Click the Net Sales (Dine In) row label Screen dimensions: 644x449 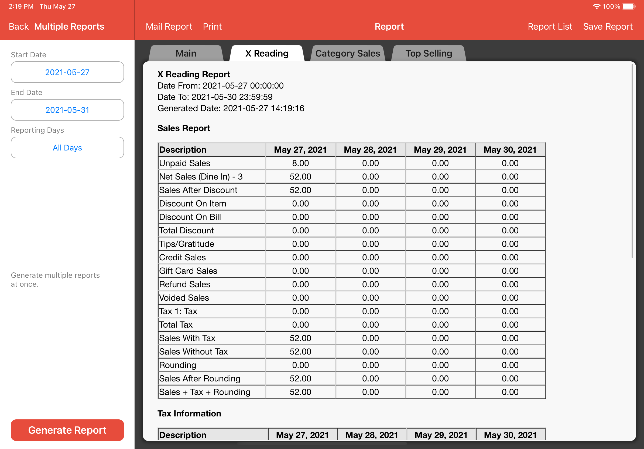201,177
